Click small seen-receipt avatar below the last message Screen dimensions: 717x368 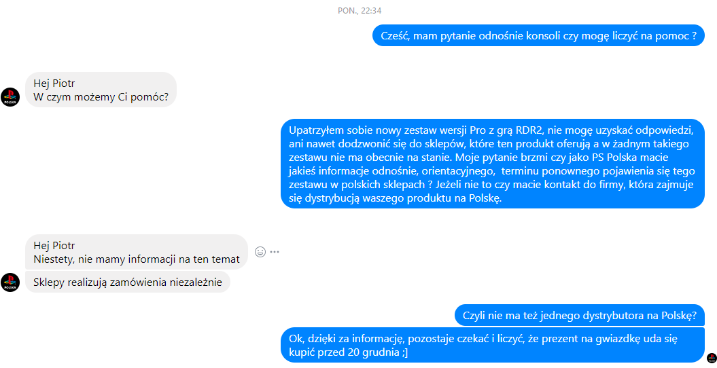[711, 358]
